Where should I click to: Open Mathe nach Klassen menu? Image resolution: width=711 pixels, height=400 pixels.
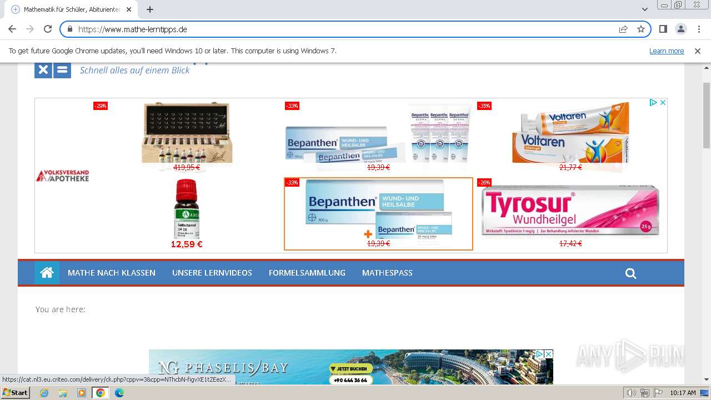tap(112, 273)
